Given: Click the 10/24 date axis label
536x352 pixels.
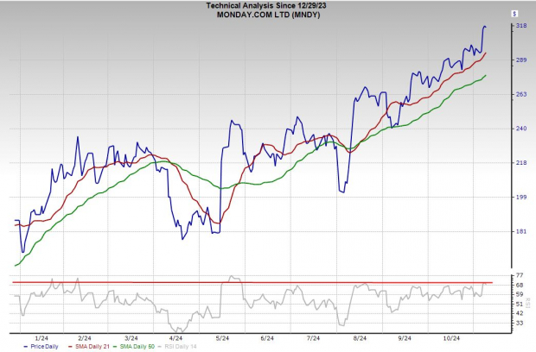Looking at the screenshot, I should coord(451,338).
